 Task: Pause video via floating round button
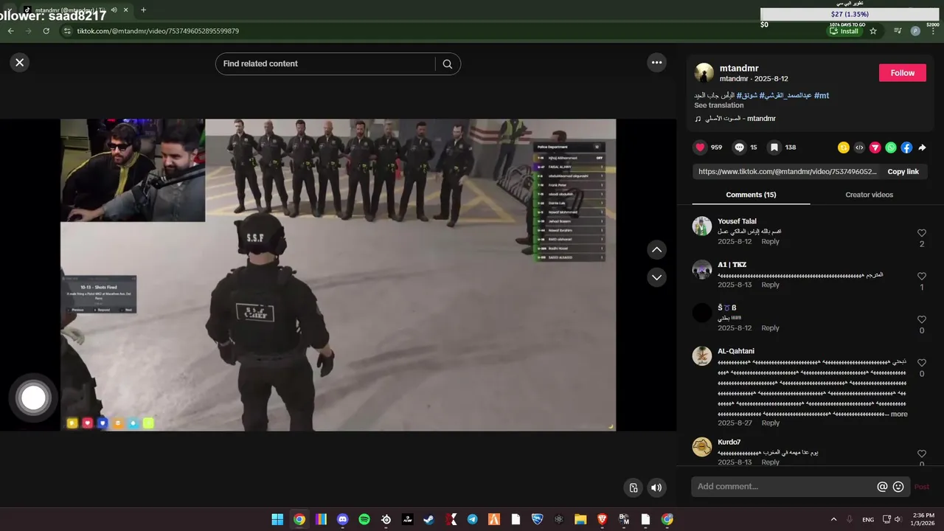[33, 398]
